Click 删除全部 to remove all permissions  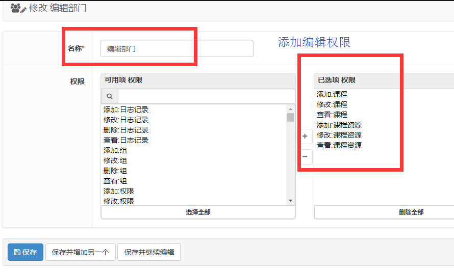point(411,212)
